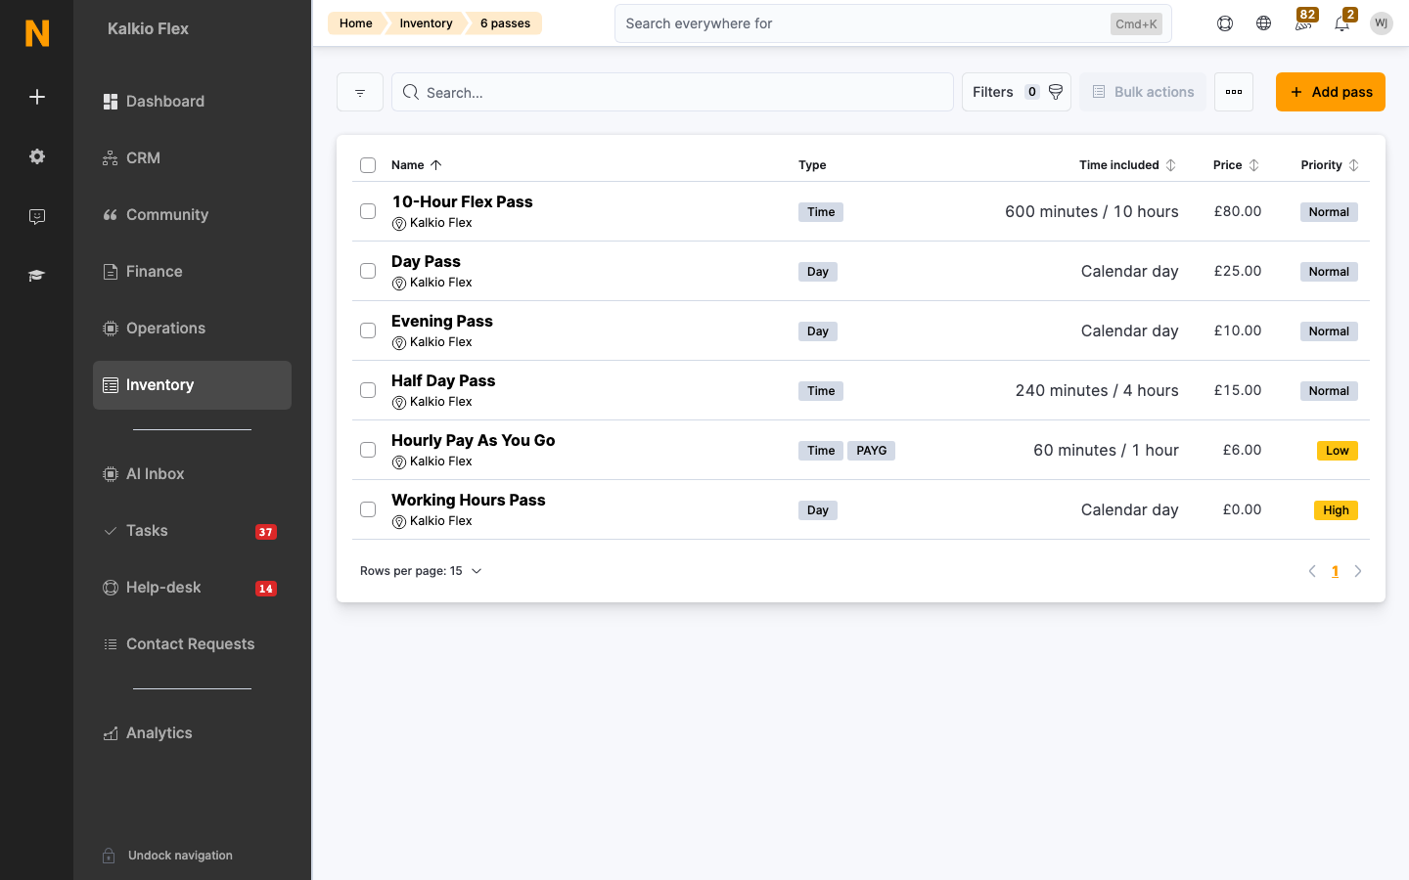Screen dimensions: 1409x880
Task: Sort by Name column header
Action: pos(417,165)
